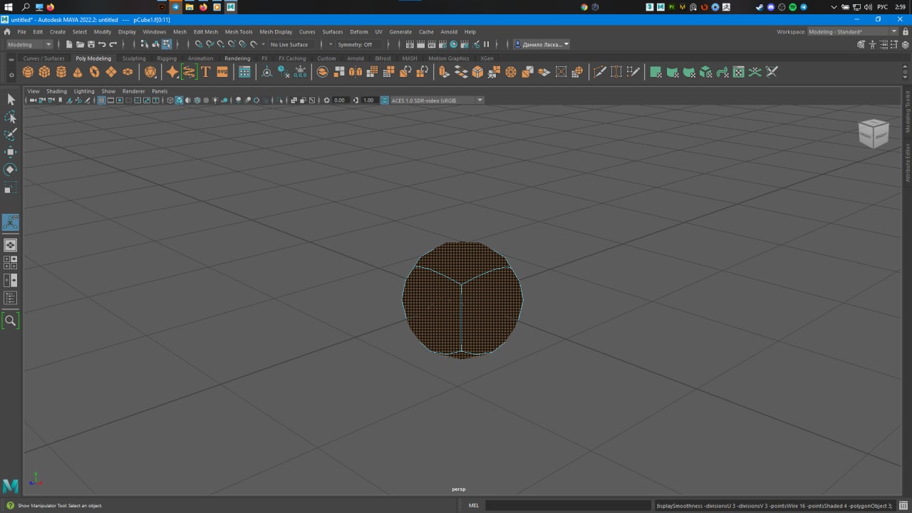Create a polygon plane from the shelf
The width and height of the screenshot is (912, 513).
coord(111,72)
